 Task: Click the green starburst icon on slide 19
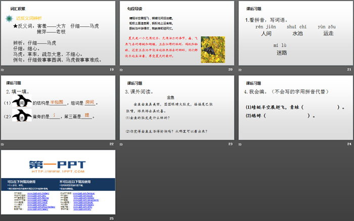tap(9, 19)
